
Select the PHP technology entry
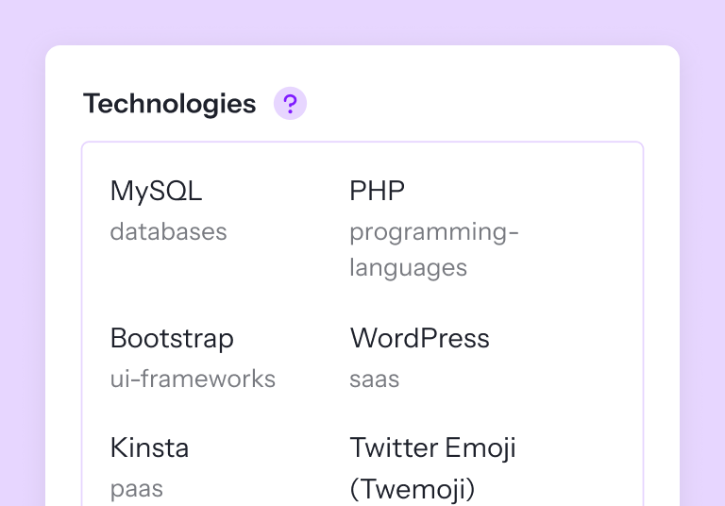click(377, 192)
